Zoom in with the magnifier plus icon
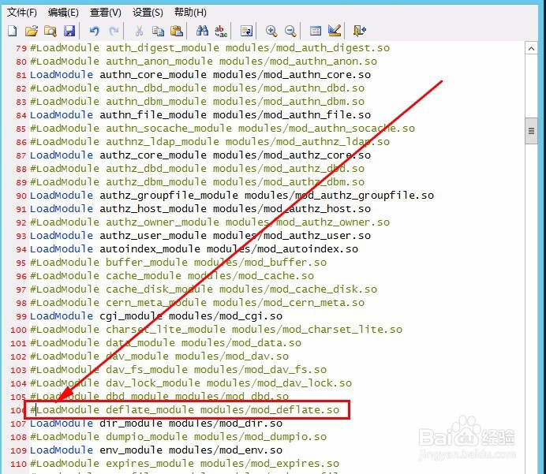The image size is (546, 474). [271, 31]
